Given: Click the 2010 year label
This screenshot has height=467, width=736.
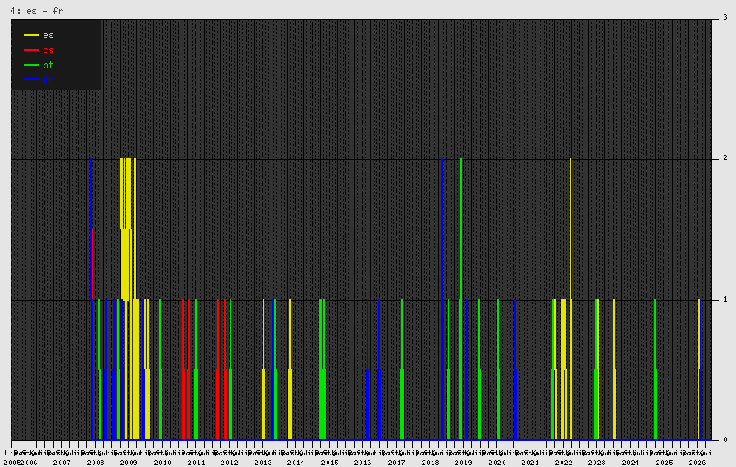Looking at the screenshot, I should [162, 463].
